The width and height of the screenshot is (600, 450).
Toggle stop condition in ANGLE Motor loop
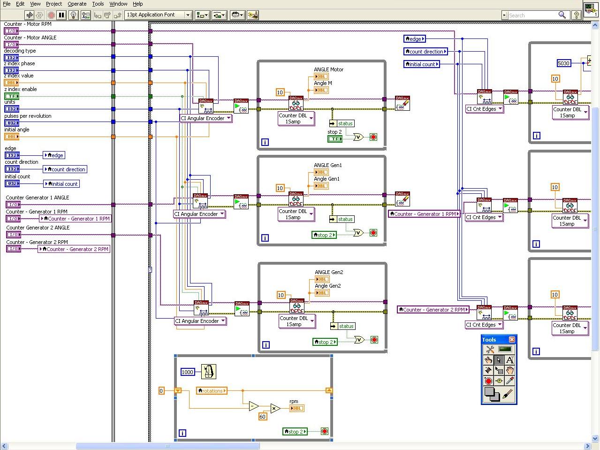(373, 137)
